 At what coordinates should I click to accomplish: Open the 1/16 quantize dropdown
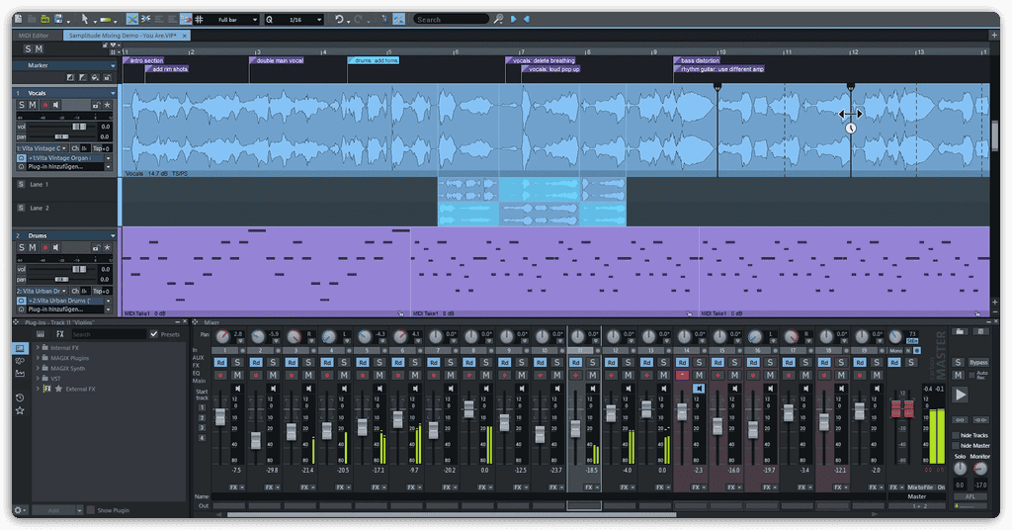tap(319, 20)
